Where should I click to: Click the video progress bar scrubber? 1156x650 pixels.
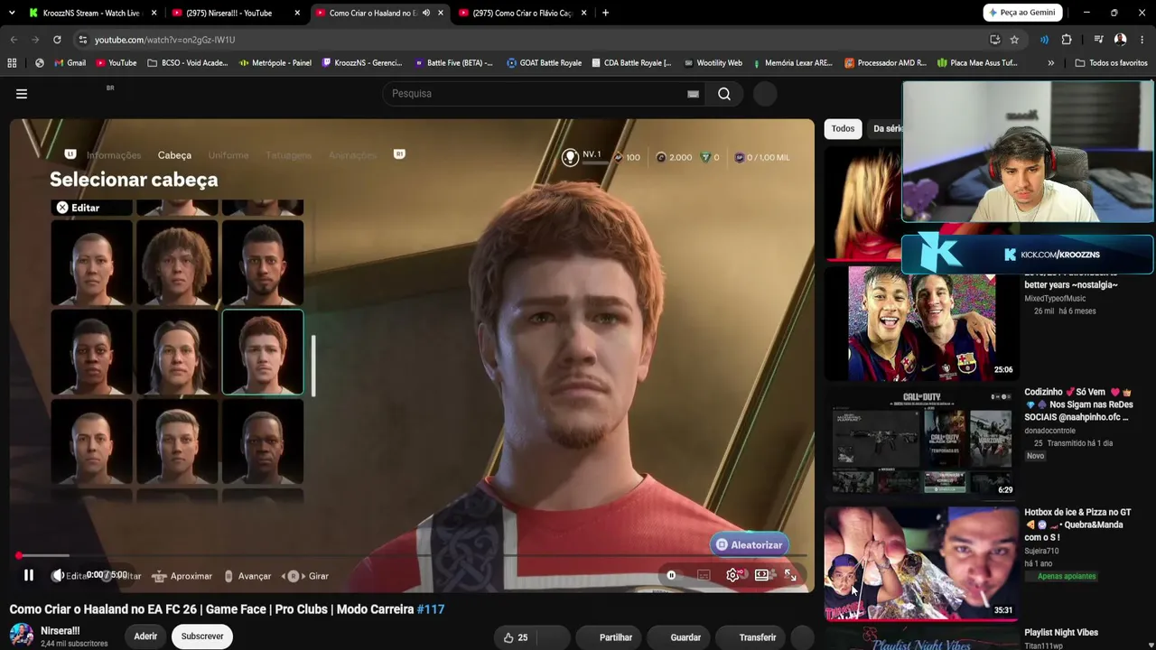tap(19, 556)
